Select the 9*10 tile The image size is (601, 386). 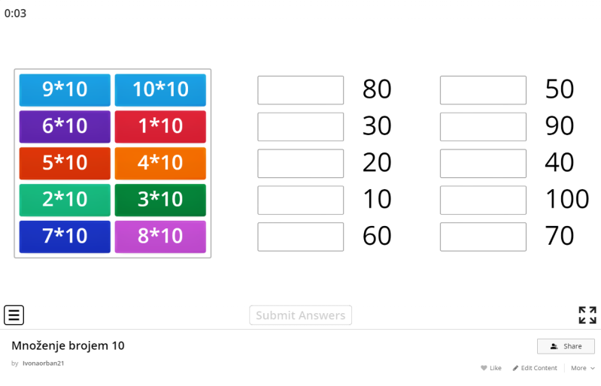coord(65,89)
